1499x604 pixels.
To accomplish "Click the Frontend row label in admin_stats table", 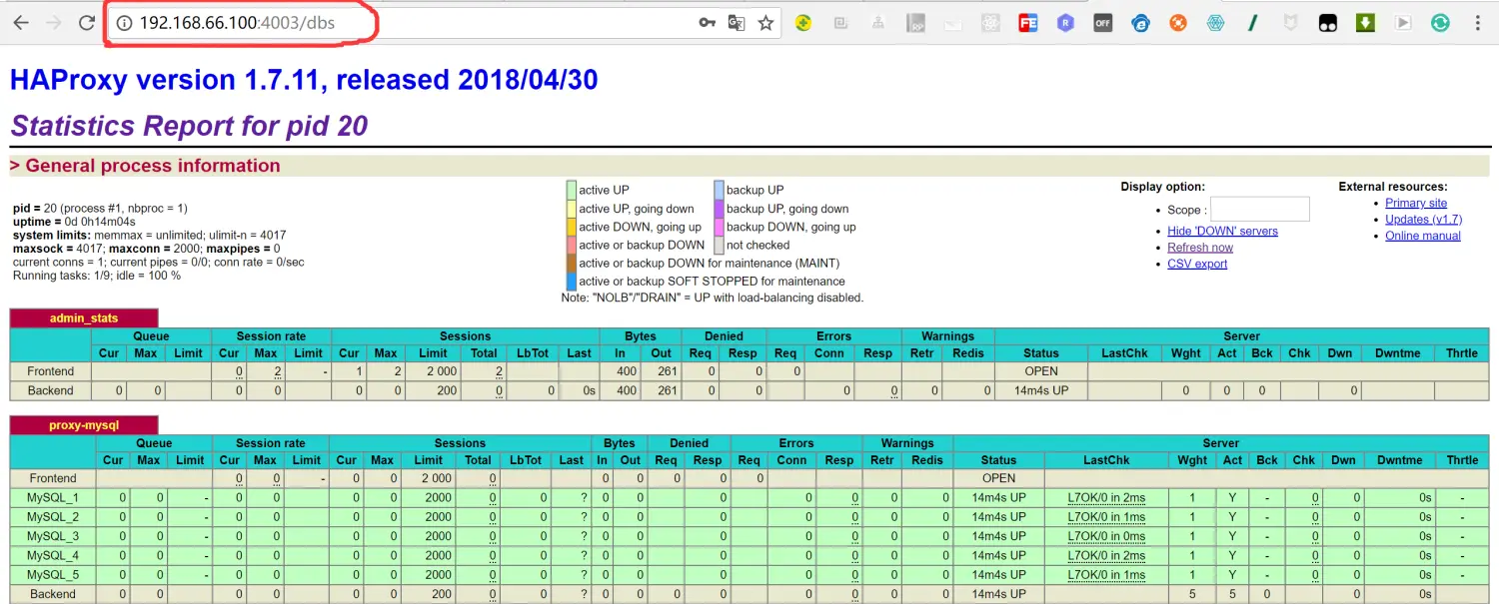I will coord(50,371).
